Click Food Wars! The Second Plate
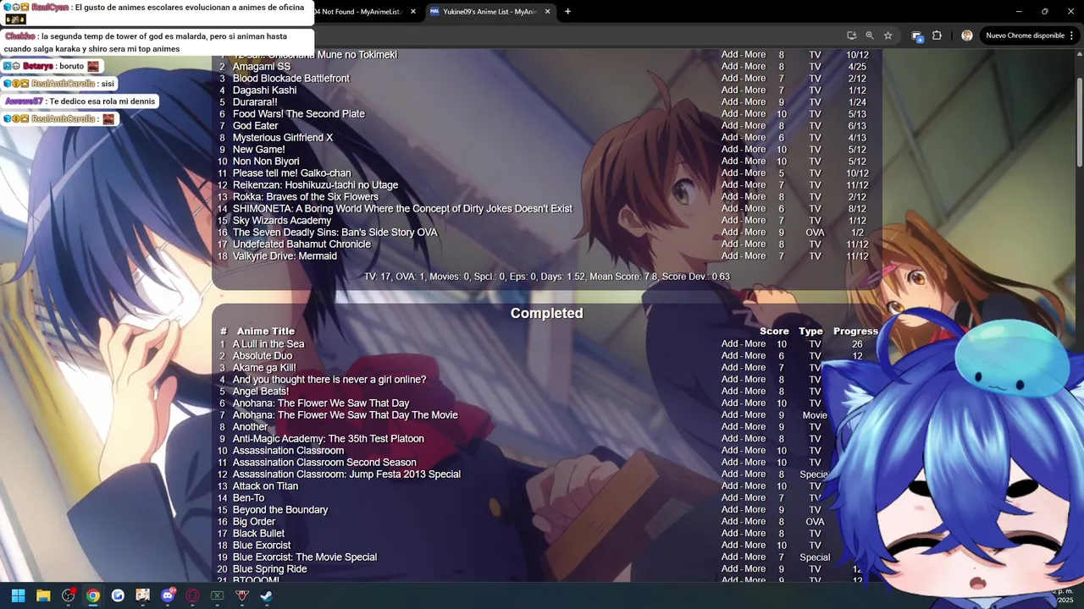 click(299, 114)
